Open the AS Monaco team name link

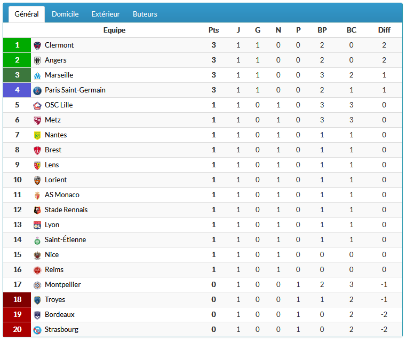62,195
